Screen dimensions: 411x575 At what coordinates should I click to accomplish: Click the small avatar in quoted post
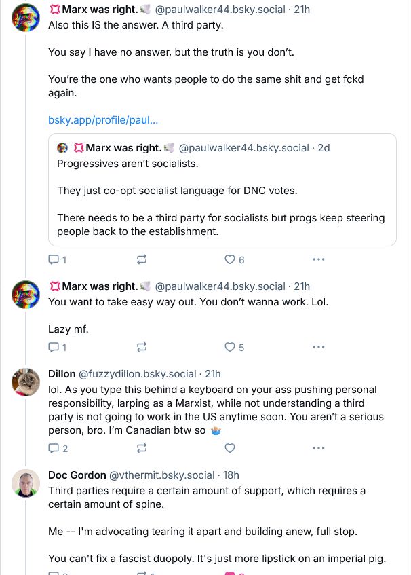pyautogui.click(x=63, y=148)
